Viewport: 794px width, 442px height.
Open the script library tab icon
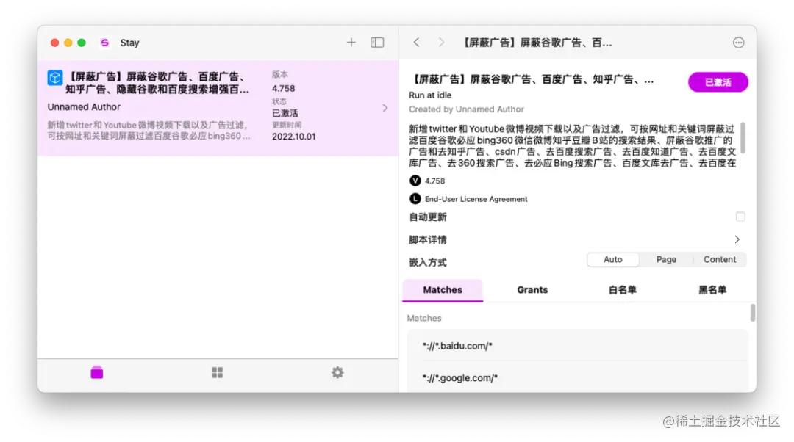coord(97,373)
